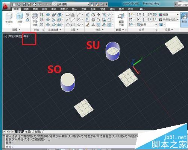Click the arrow button left of search box
This screenshot has width=188, height=150.
point(176,5)
